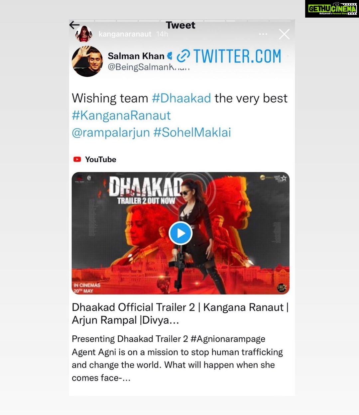
Task: Open the Dhaakad Official Trailer 2 title
Action: pyautogui.click(x=180, y=313)
